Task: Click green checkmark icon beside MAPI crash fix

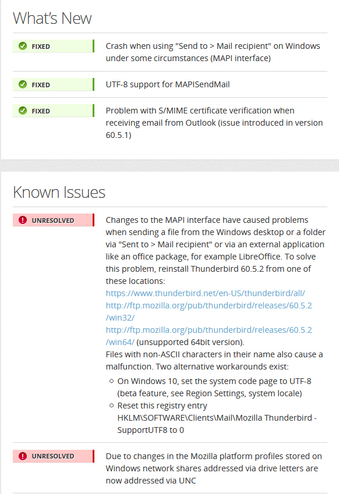Action: click(x=23, y=46)
